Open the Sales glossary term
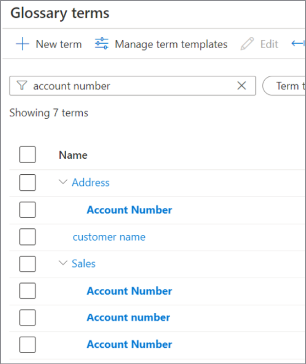306x364 pixels. click(83, 264)
